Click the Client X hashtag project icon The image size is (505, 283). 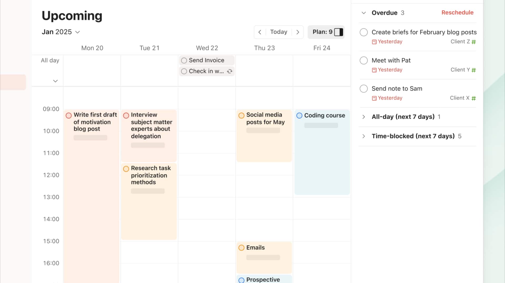coord(474,98)
